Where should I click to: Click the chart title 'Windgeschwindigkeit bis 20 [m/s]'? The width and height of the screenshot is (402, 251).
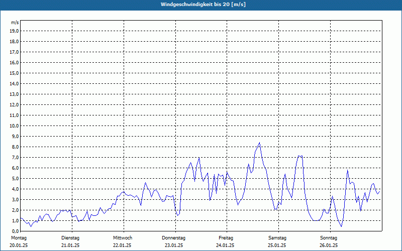tap(203, 5)
